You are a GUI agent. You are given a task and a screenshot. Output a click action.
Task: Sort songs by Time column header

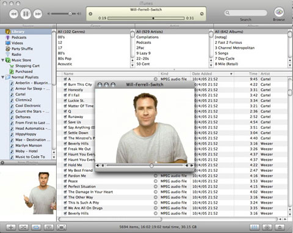pos(246,73)
